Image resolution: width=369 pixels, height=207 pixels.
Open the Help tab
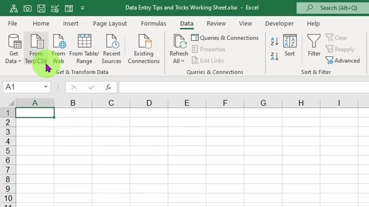point(313,24)
